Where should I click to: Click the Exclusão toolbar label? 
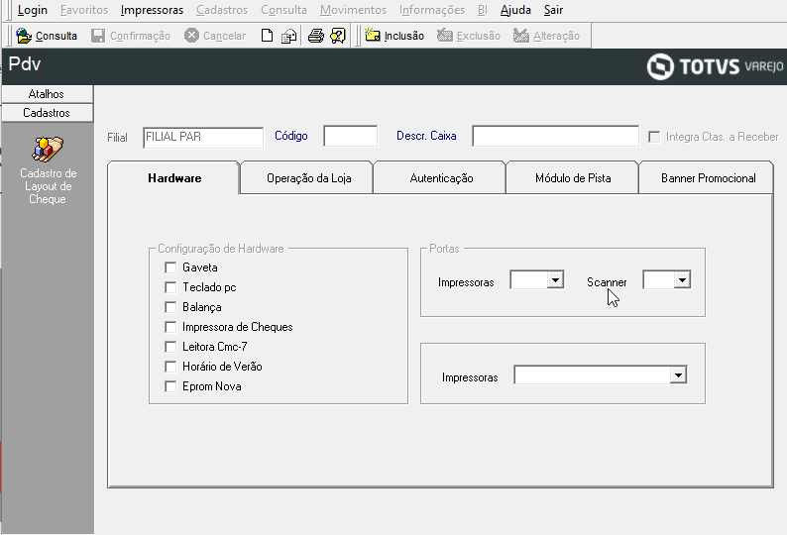pos(479,36)
